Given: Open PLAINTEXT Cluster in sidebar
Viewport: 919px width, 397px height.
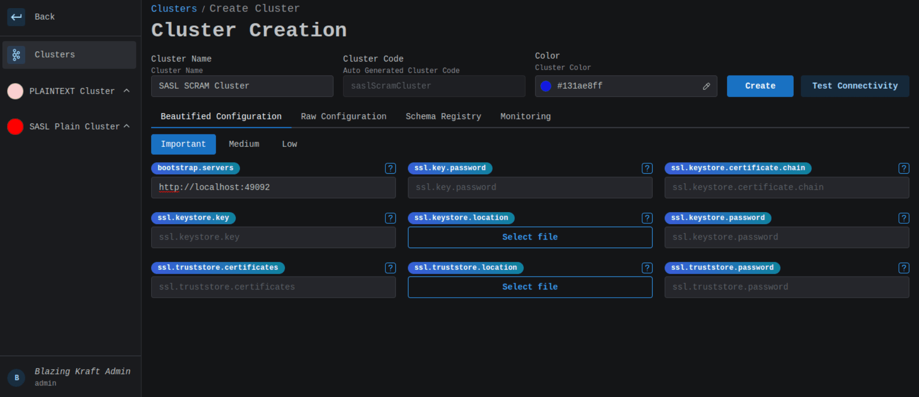Looking at the screenshot, I should (x=69, y=91).
